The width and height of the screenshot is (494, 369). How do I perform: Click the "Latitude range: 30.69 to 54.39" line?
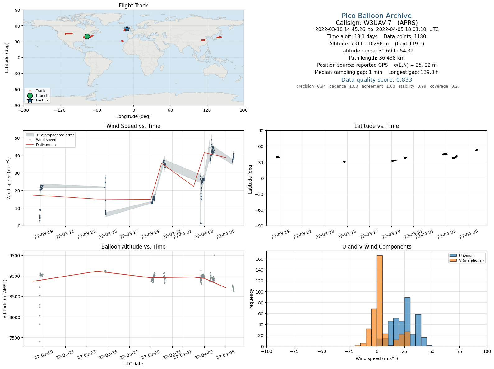coord(376,51)
